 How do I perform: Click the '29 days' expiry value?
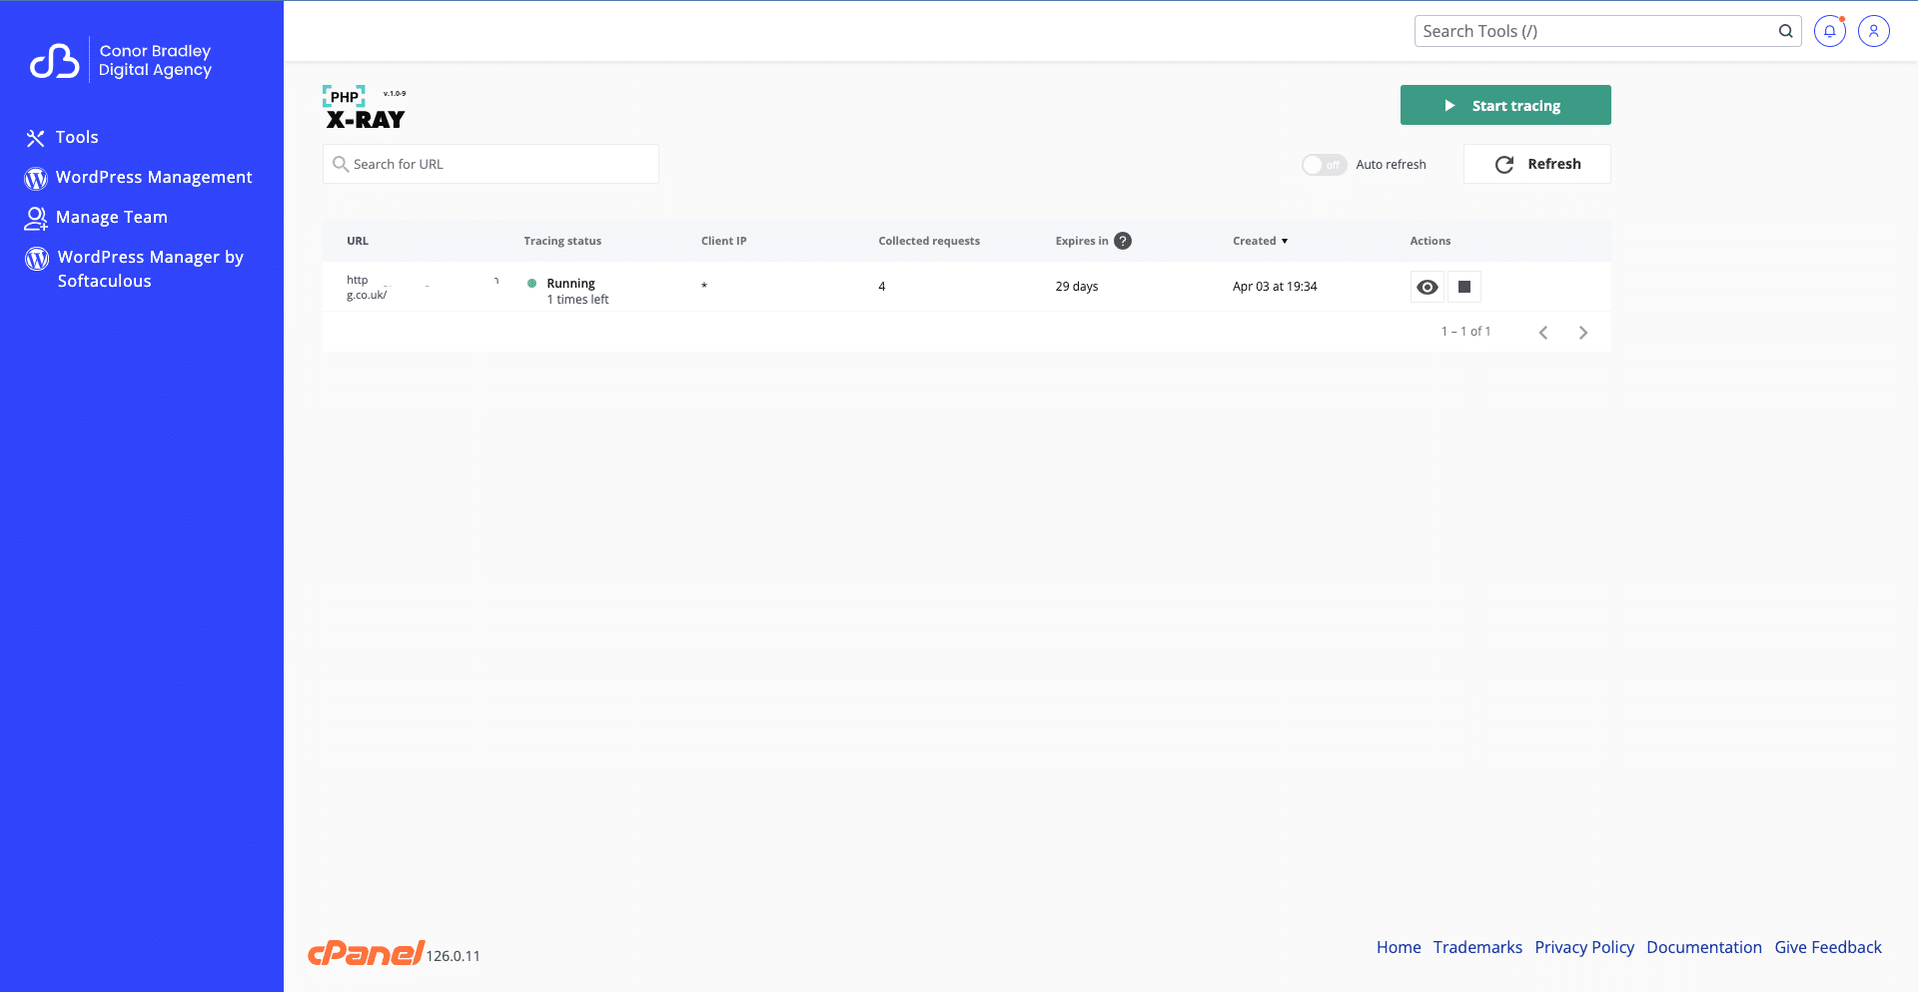(x=1077, y=287)
